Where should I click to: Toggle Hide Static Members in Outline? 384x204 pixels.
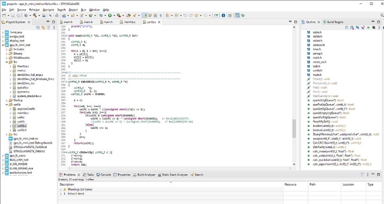pyautogui.click(x=363, y=27)
